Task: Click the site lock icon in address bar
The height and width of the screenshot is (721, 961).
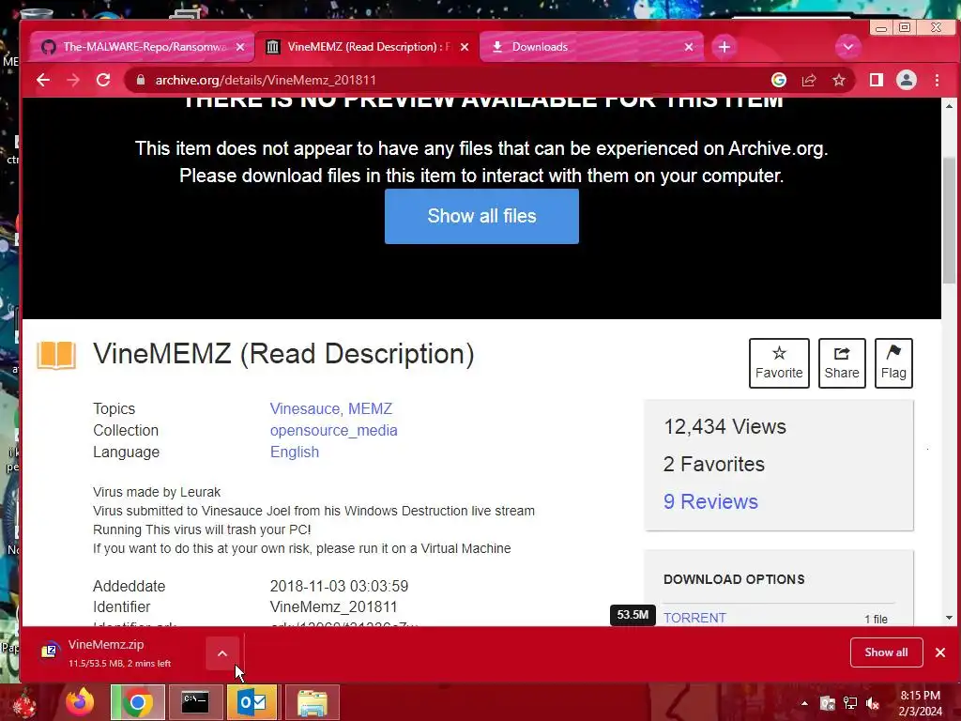Action: click(141, 81)
